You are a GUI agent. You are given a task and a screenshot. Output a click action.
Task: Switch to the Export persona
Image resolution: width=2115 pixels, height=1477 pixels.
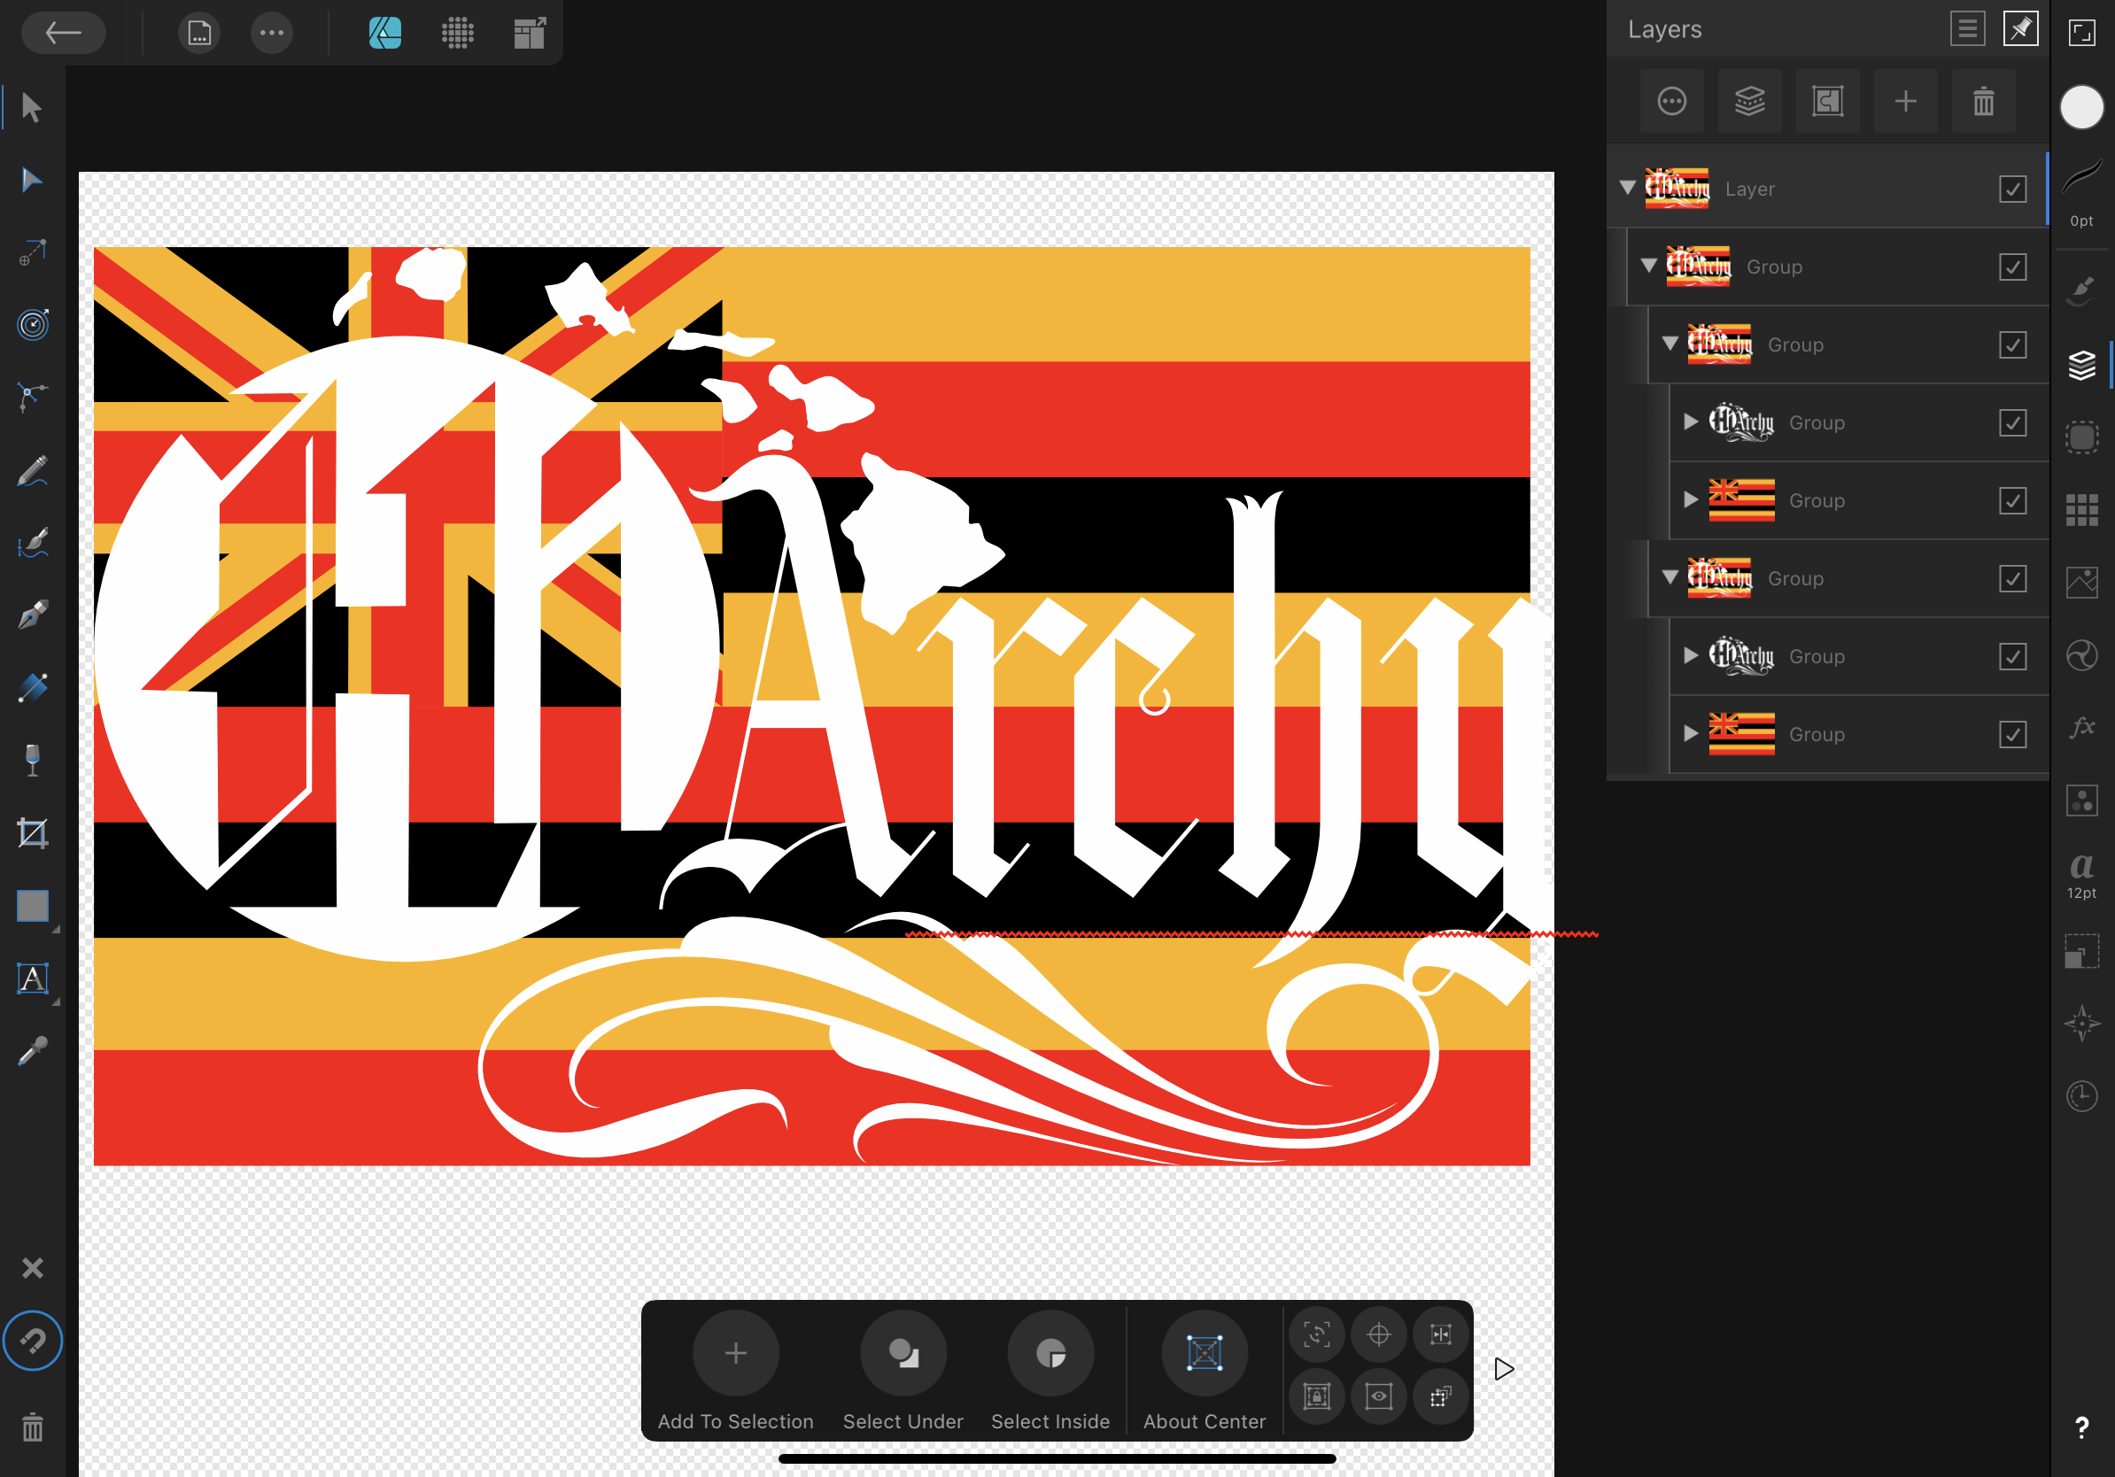530,33
